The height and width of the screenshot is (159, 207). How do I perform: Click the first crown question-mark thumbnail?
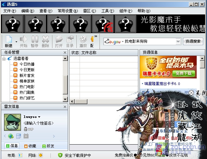13,24
